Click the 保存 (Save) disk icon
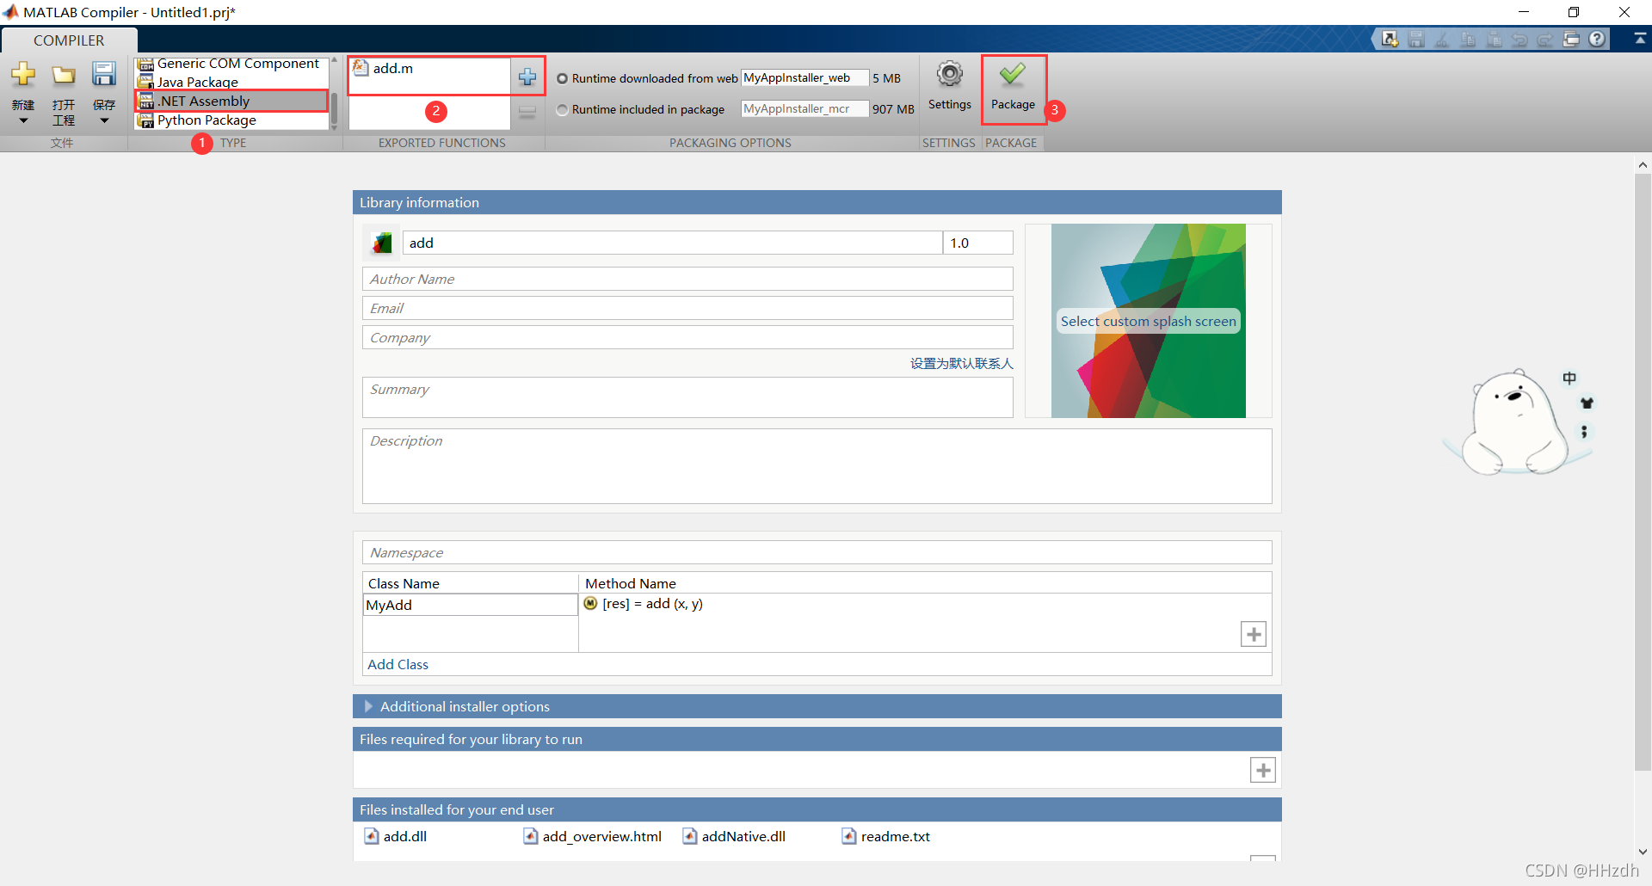The width and height of the screenshot is (1652, 886). (104, 75)
